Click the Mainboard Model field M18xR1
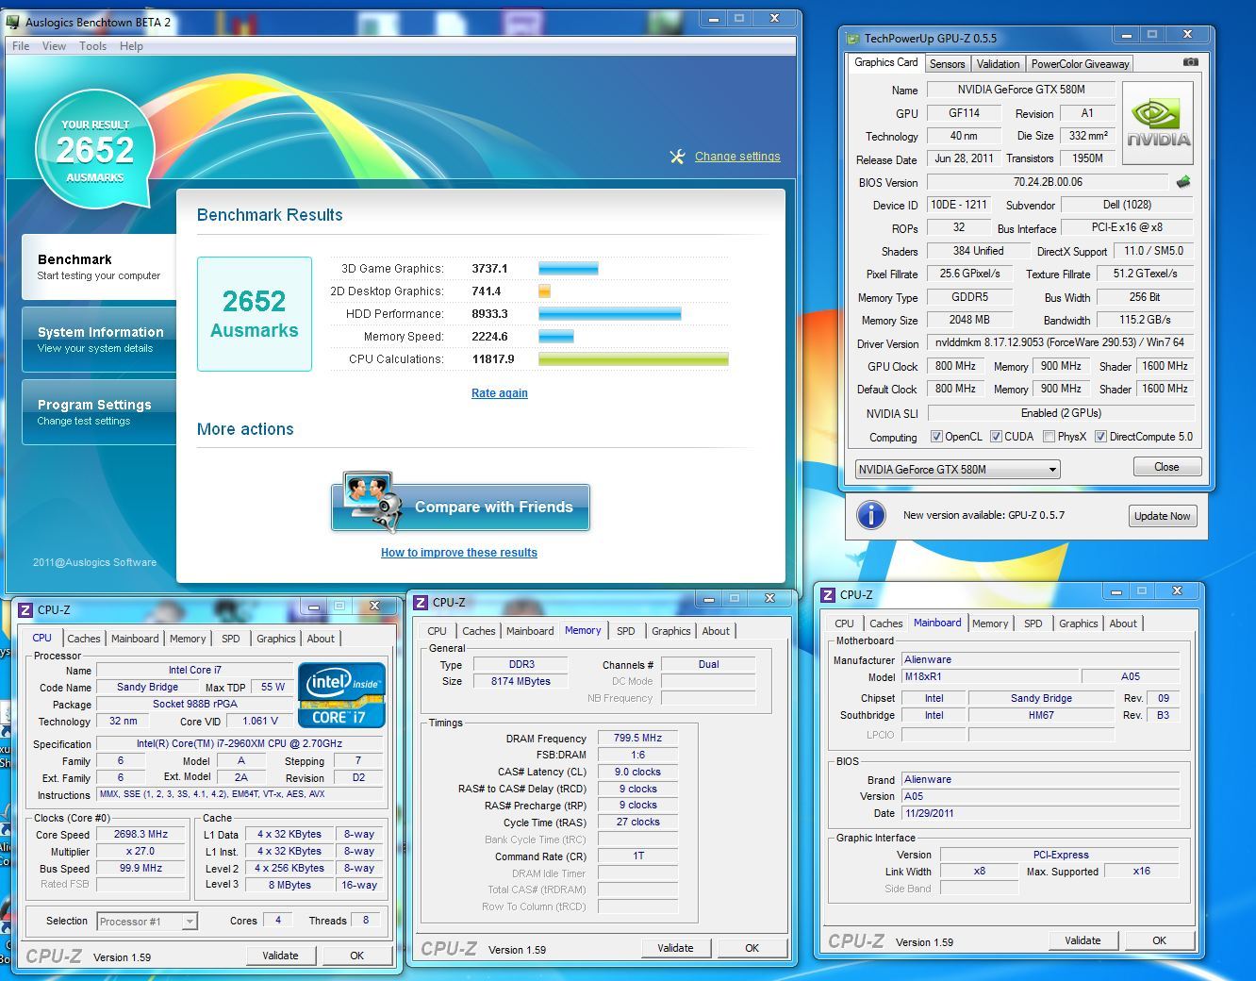The width and height of the screenshot is (1256, 981). tap(989, 676)
